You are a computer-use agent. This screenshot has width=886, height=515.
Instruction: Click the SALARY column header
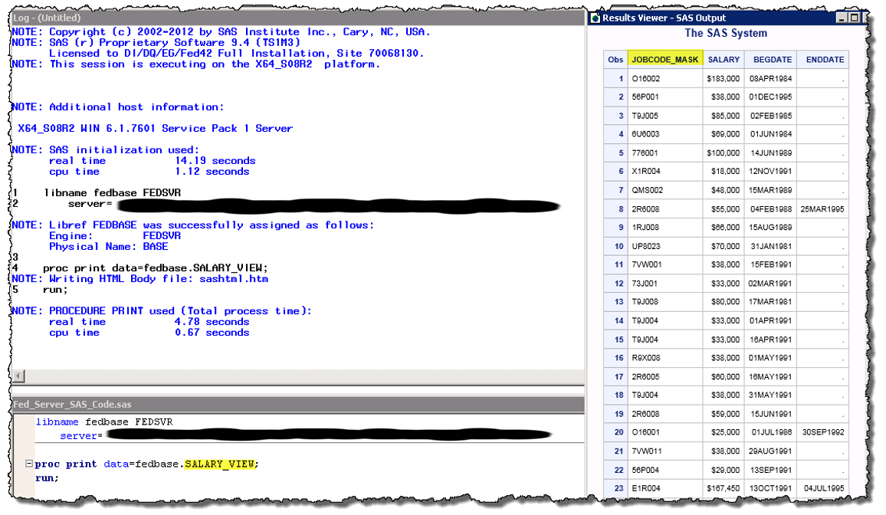point(723,59)
